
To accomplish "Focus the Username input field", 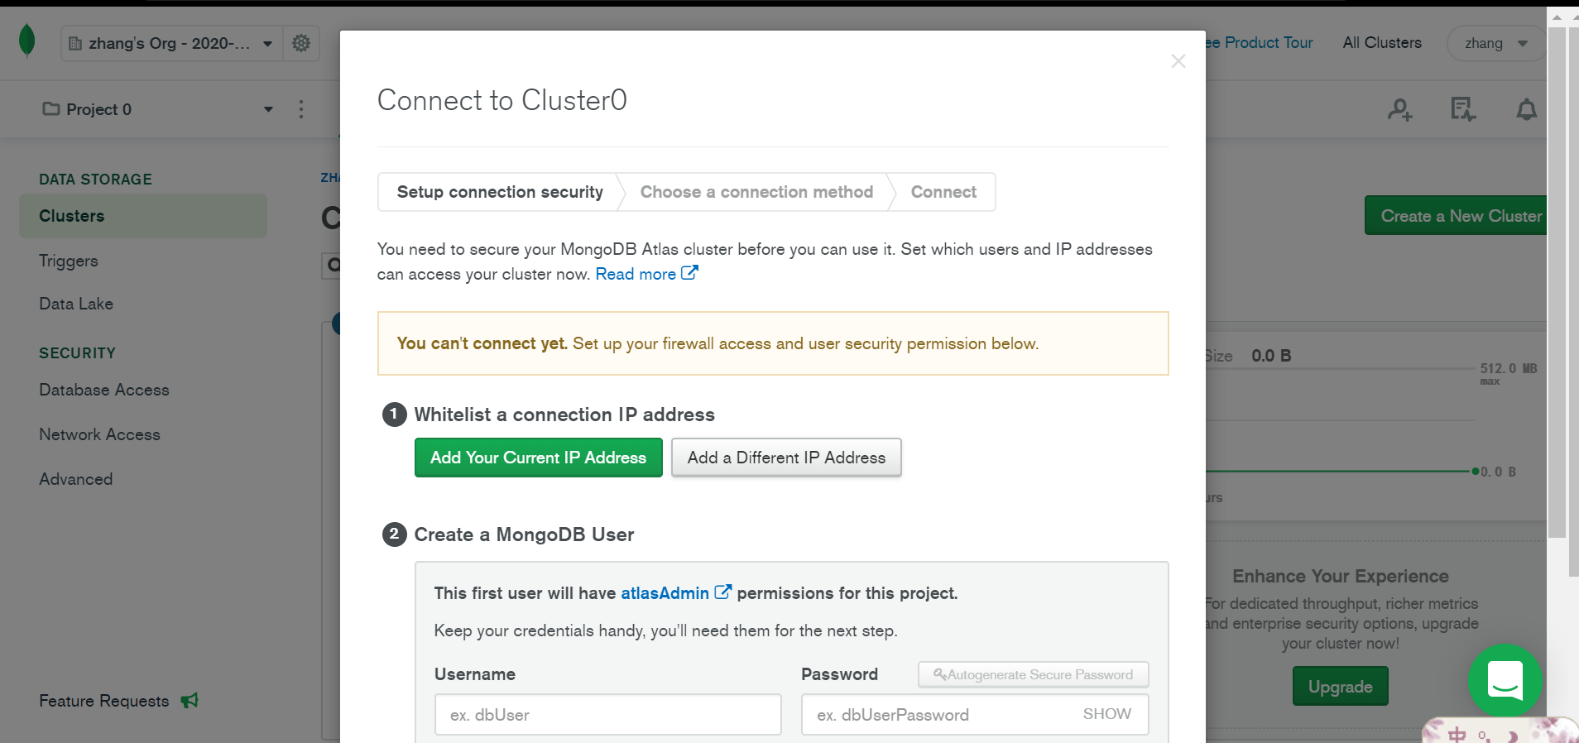I will (x=607, y=715).
